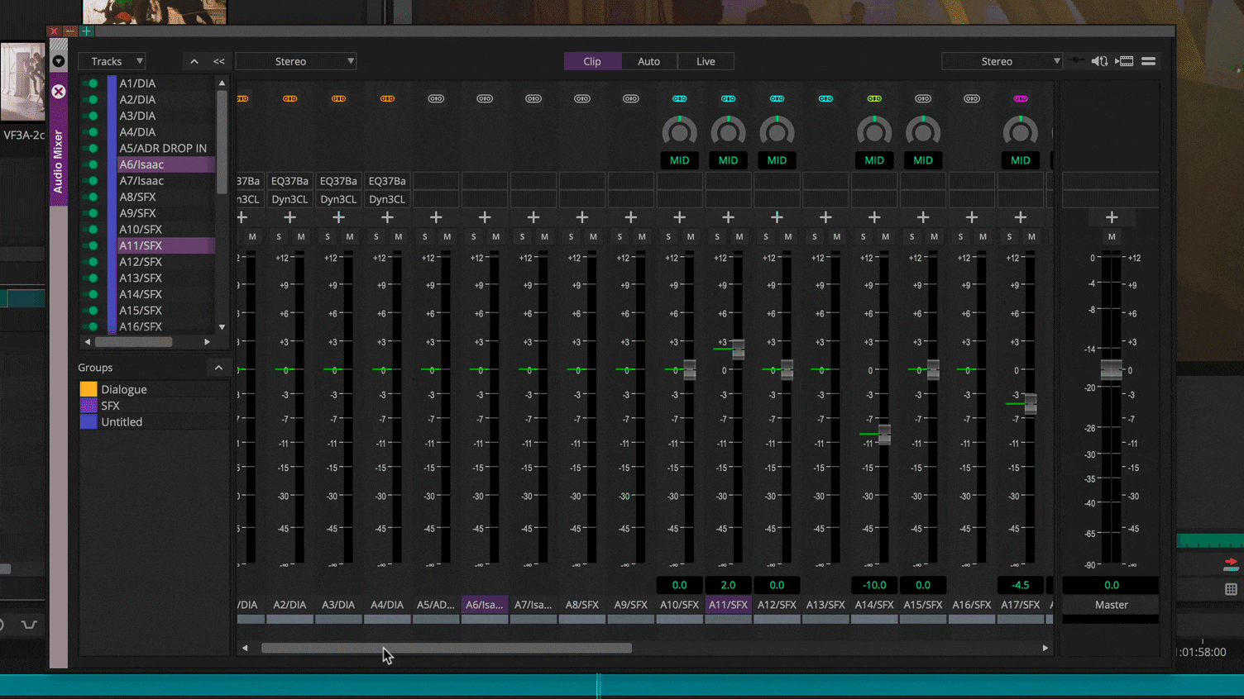Click the MID pan button on A11/SFX
This screenshot has height=699, width=1244.
pyautogui.click(x=728, y=160)
